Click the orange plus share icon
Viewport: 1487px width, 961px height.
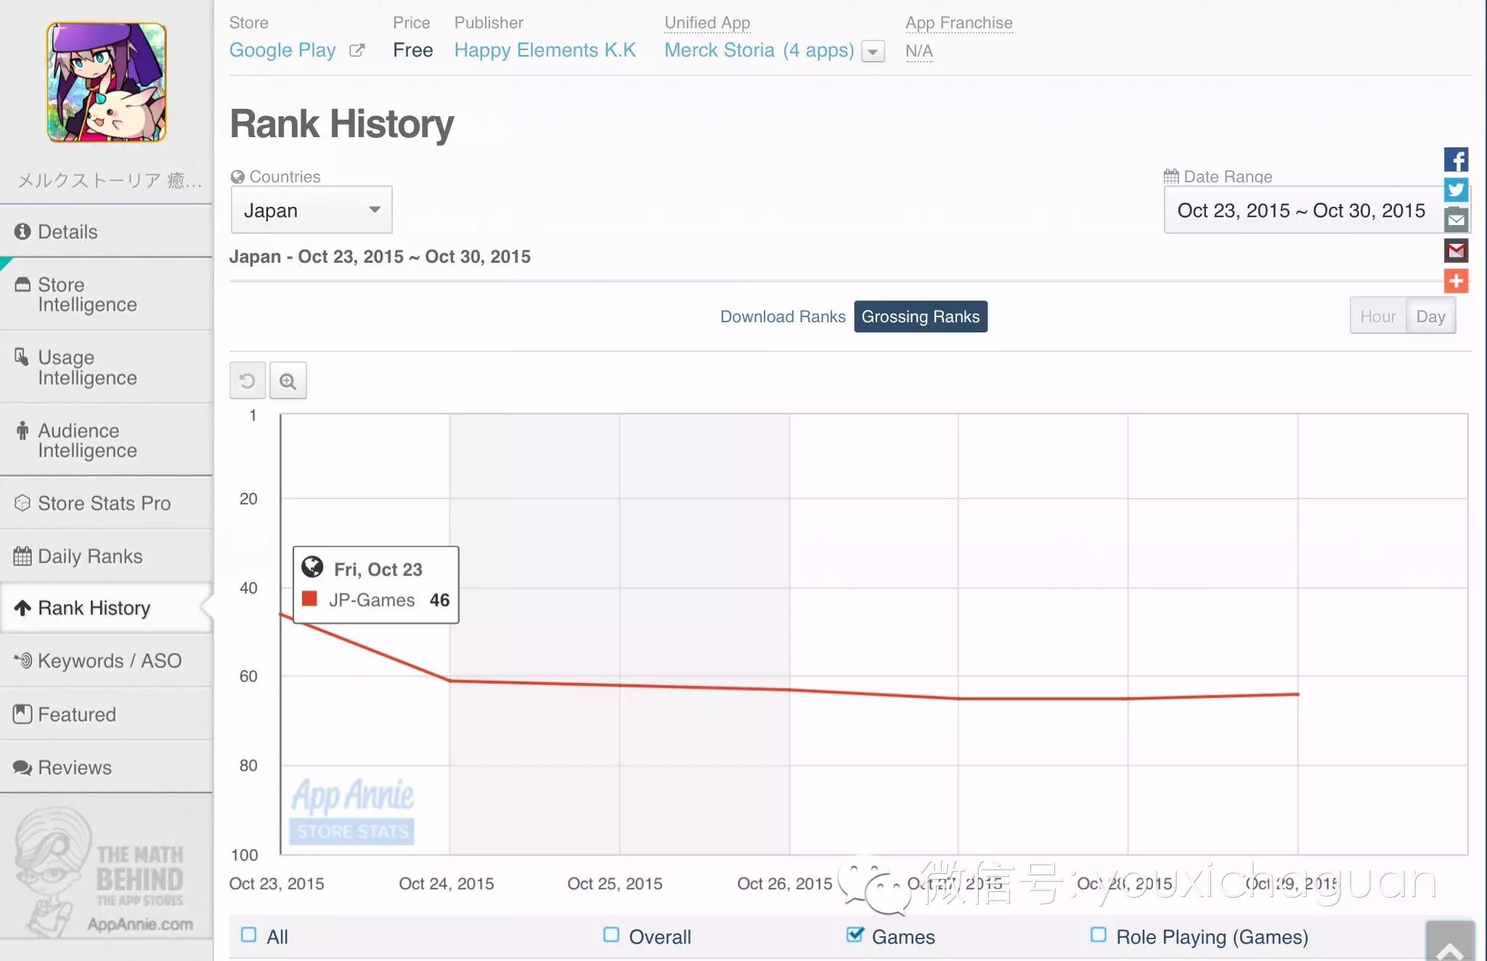[x=1455, y=281]
